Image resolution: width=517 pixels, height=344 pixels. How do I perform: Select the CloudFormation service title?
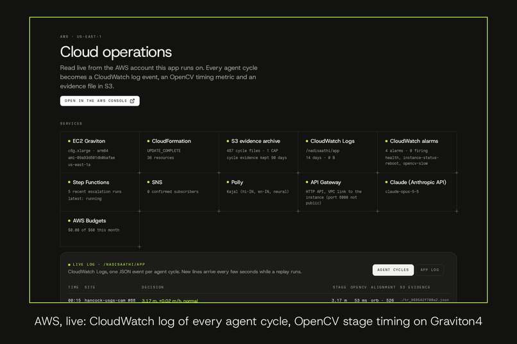pos(171,141)
